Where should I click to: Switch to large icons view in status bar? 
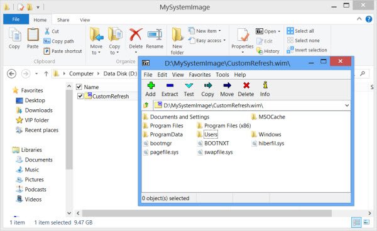click(x=366, y=222)
